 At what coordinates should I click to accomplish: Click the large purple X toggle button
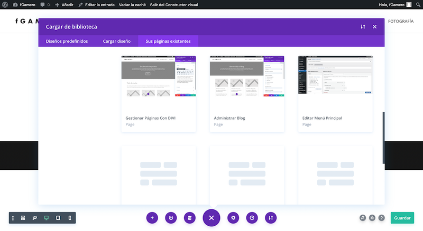coord(212,218)
